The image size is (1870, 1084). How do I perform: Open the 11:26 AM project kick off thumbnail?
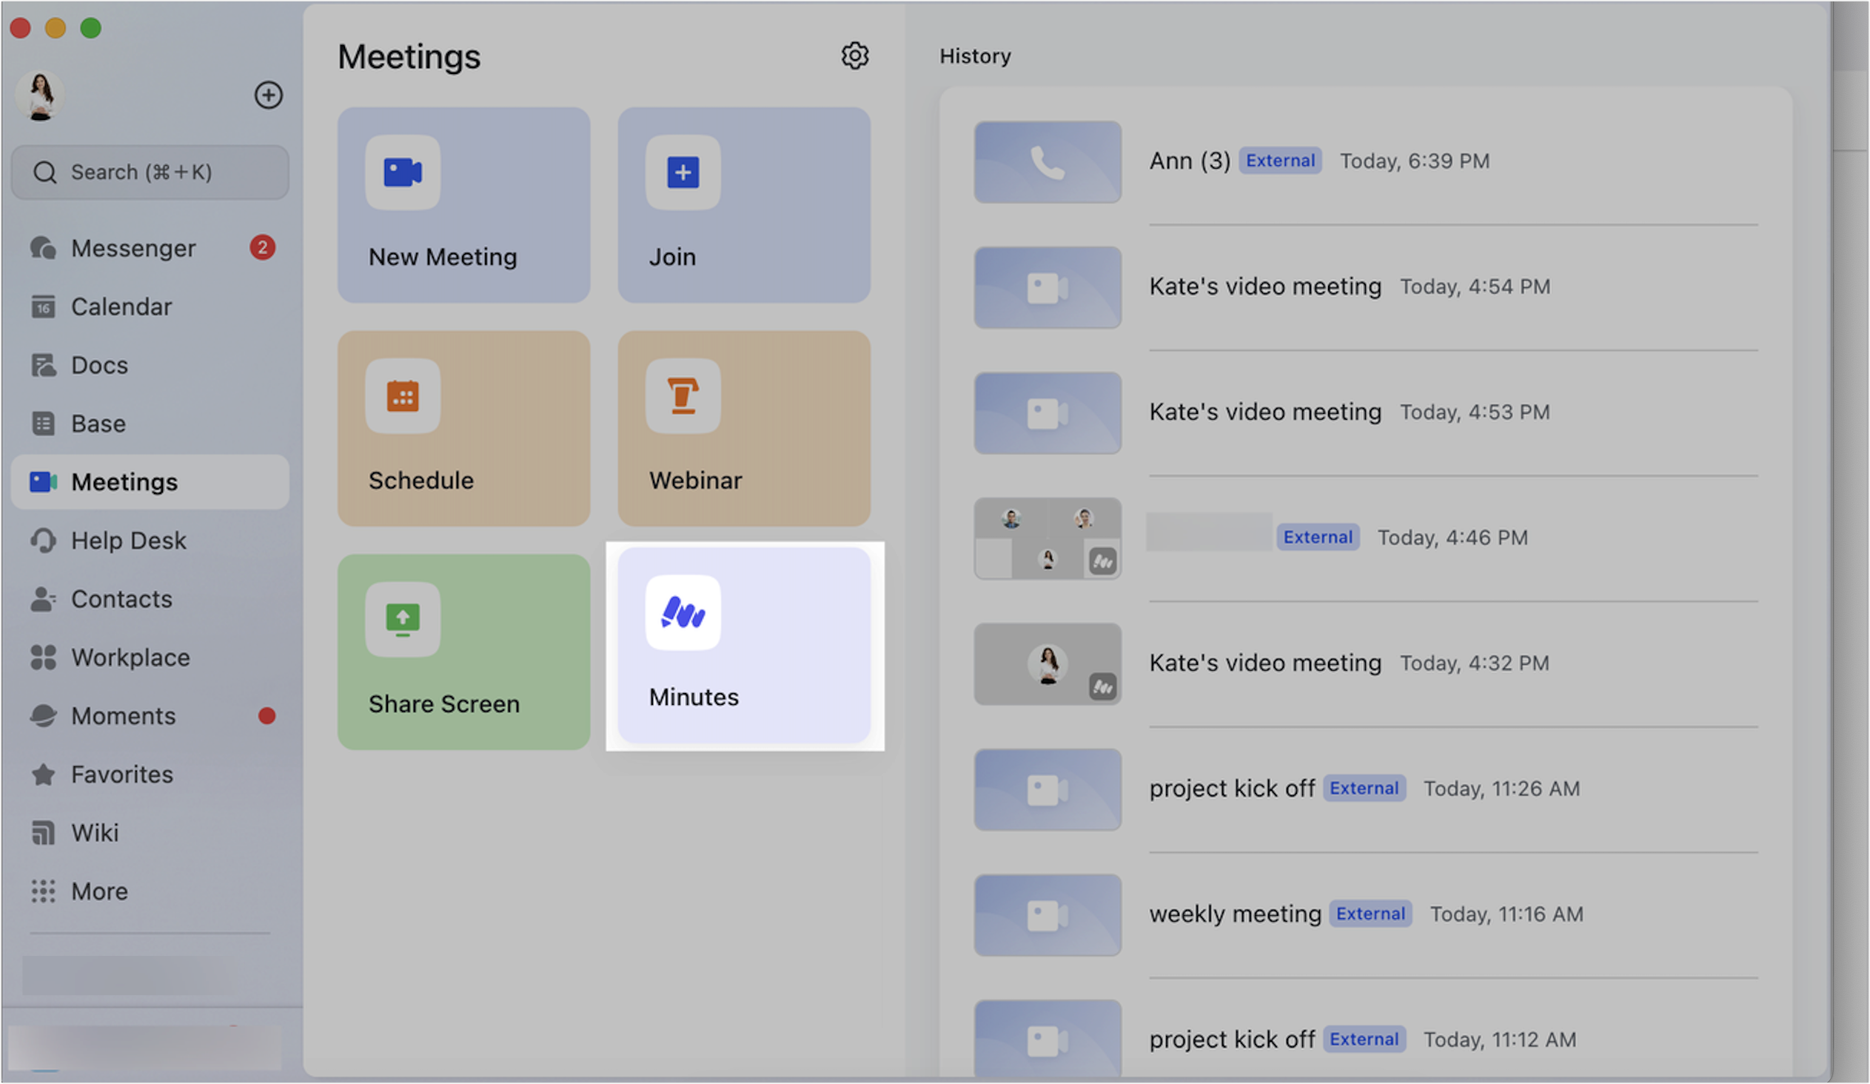pyautogui.click(x=1047, y=789)
